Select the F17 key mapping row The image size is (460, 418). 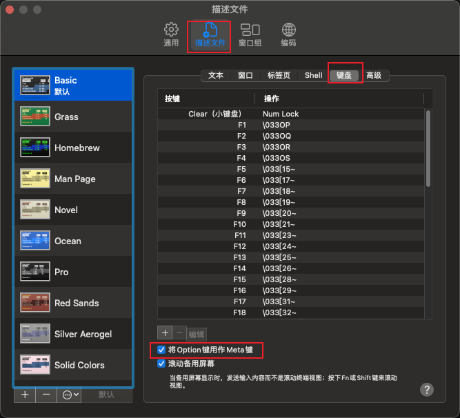coord(291,301)
